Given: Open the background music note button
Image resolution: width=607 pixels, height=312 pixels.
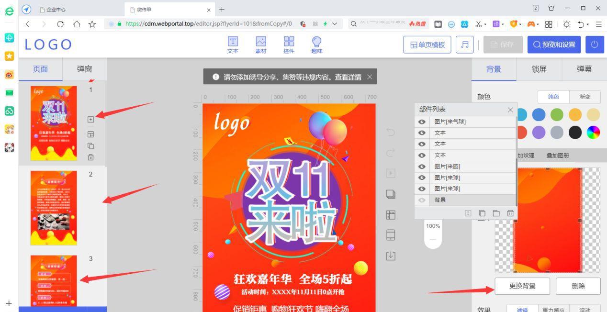Looking at the screenshot, I should 464,45.
